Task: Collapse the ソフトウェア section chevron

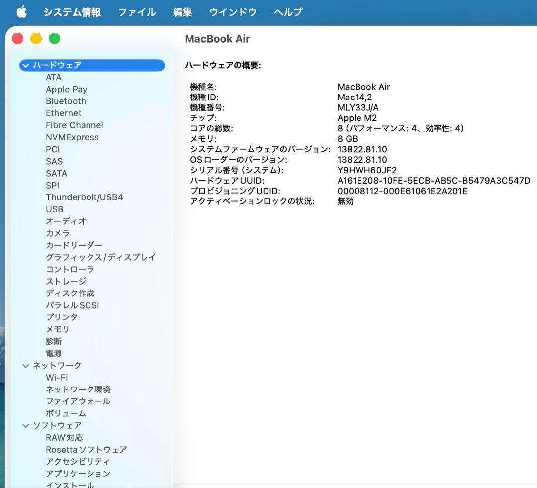Action: click(x=26, y=426)
